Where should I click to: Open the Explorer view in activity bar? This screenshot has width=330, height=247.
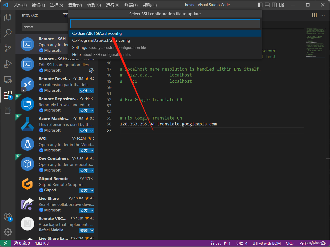[x=8, y=18]
